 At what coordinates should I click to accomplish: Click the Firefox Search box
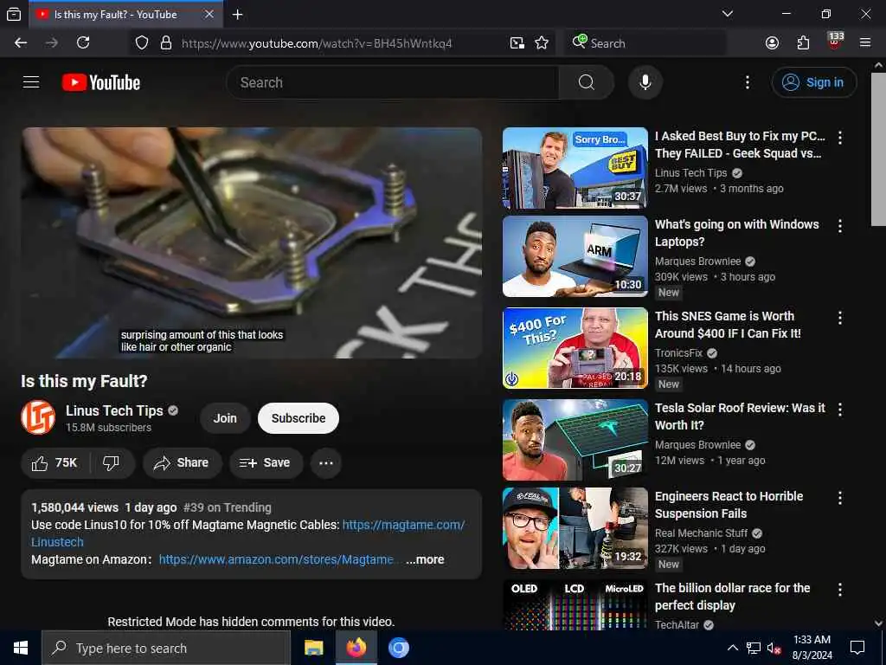point(645,43)
